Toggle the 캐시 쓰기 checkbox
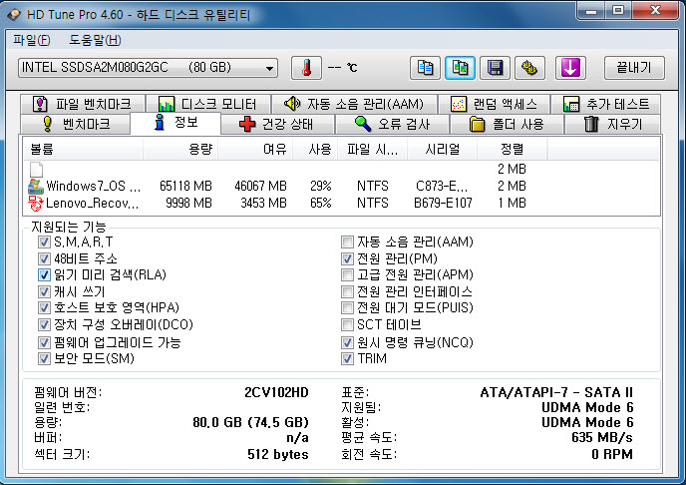The width and height of the screenshot is (686, 485). (43, 291)
